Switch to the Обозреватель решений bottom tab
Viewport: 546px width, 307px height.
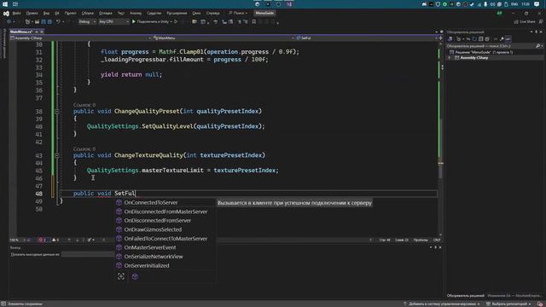pyautogui.click(x=465, y=296)
